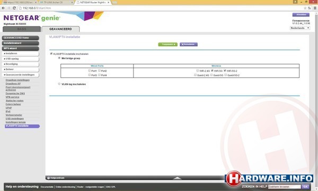Click the browser back arrow

click(3, 8)
